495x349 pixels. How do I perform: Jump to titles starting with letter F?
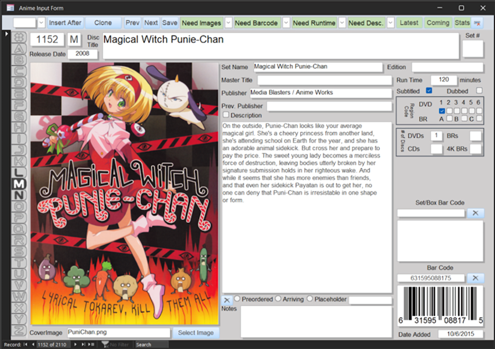[19, 105]
